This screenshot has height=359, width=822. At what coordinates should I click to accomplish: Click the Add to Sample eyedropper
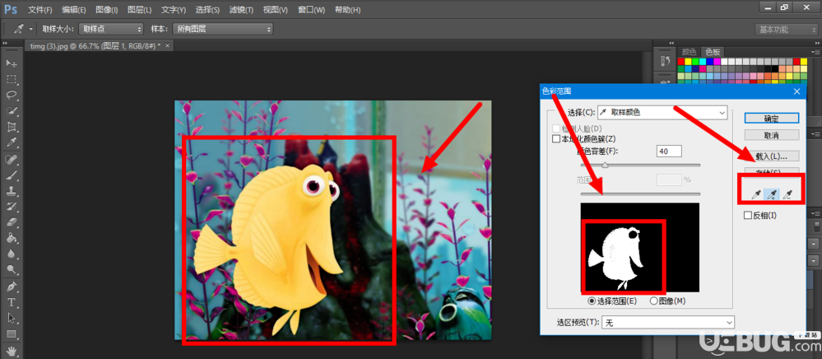pyautogui.click(x=771, y=195)
